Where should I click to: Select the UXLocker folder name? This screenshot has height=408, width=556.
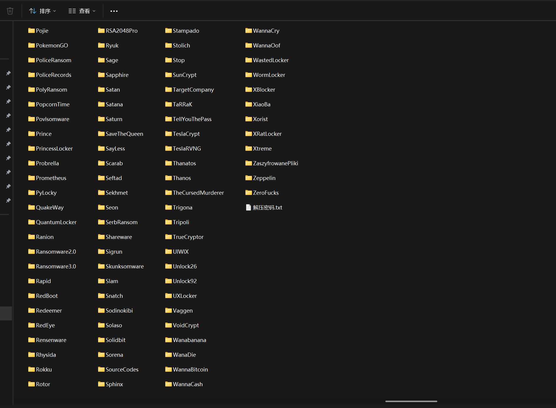click(x=185, y=296)
